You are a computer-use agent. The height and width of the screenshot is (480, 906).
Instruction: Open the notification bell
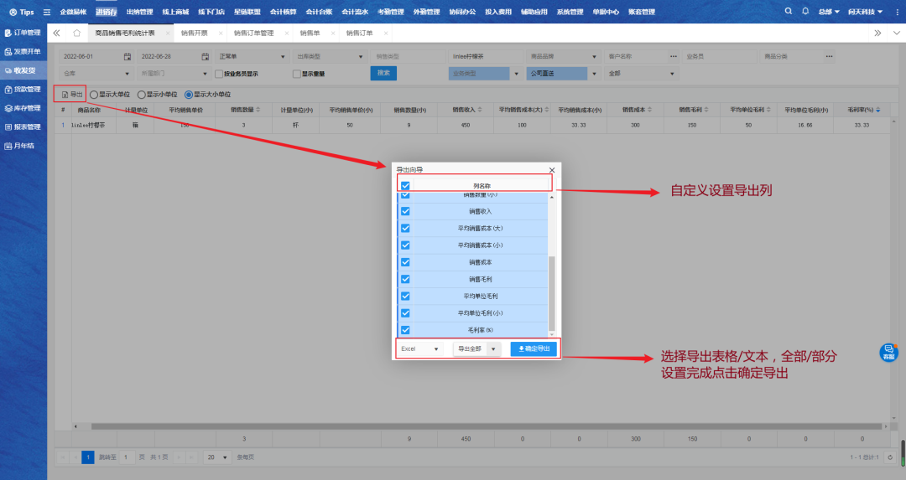click(x=805, y=12)
